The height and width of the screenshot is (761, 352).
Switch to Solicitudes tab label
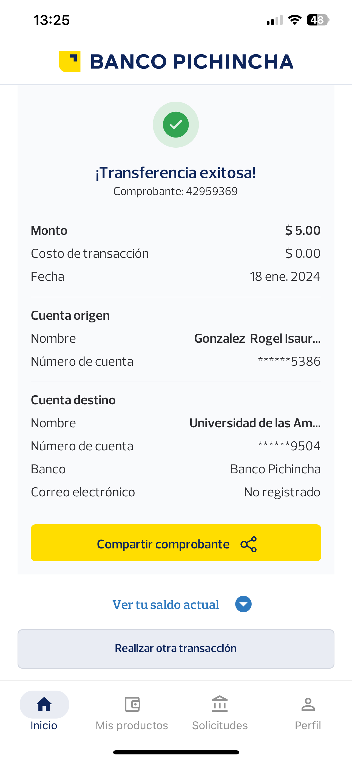[220, 726]
